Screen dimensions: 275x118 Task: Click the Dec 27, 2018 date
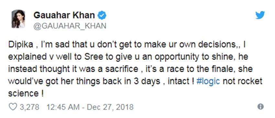(110, 107)
